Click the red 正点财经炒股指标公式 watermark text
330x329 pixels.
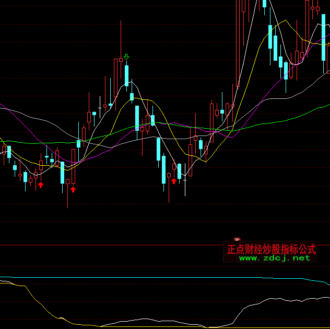[272, 249]
